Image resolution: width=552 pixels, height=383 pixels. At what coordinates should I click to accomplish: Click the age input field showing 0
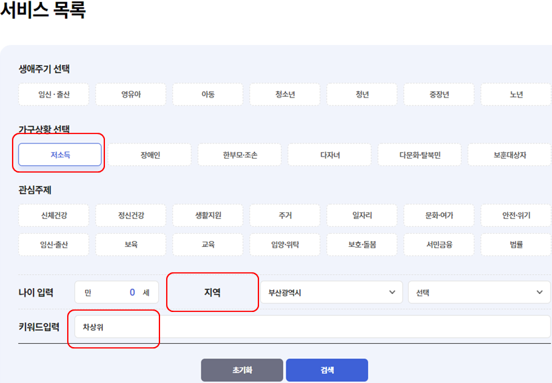click(116, 292)
